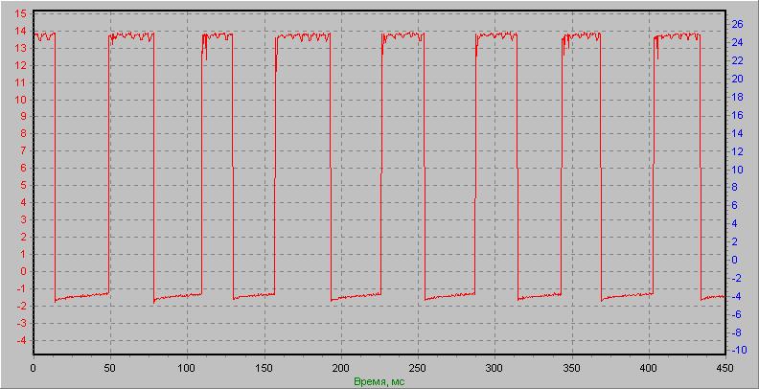Click the 150 tick on the time axis
759x389 pixels.
pos(264,368)
